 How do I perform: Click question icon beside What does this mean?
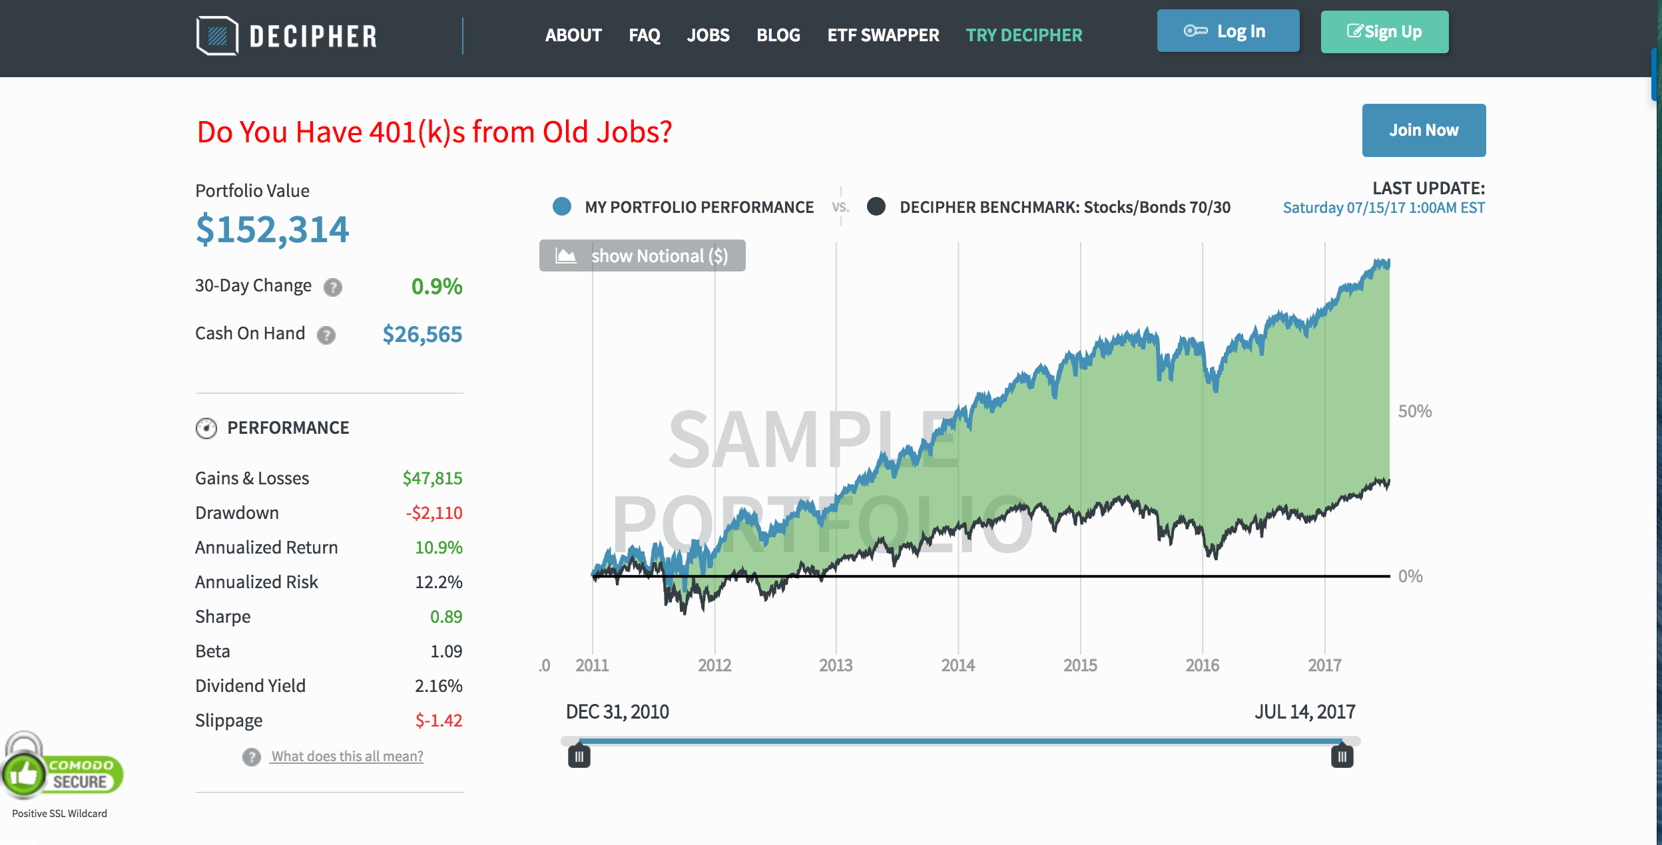tap(251, 757)
